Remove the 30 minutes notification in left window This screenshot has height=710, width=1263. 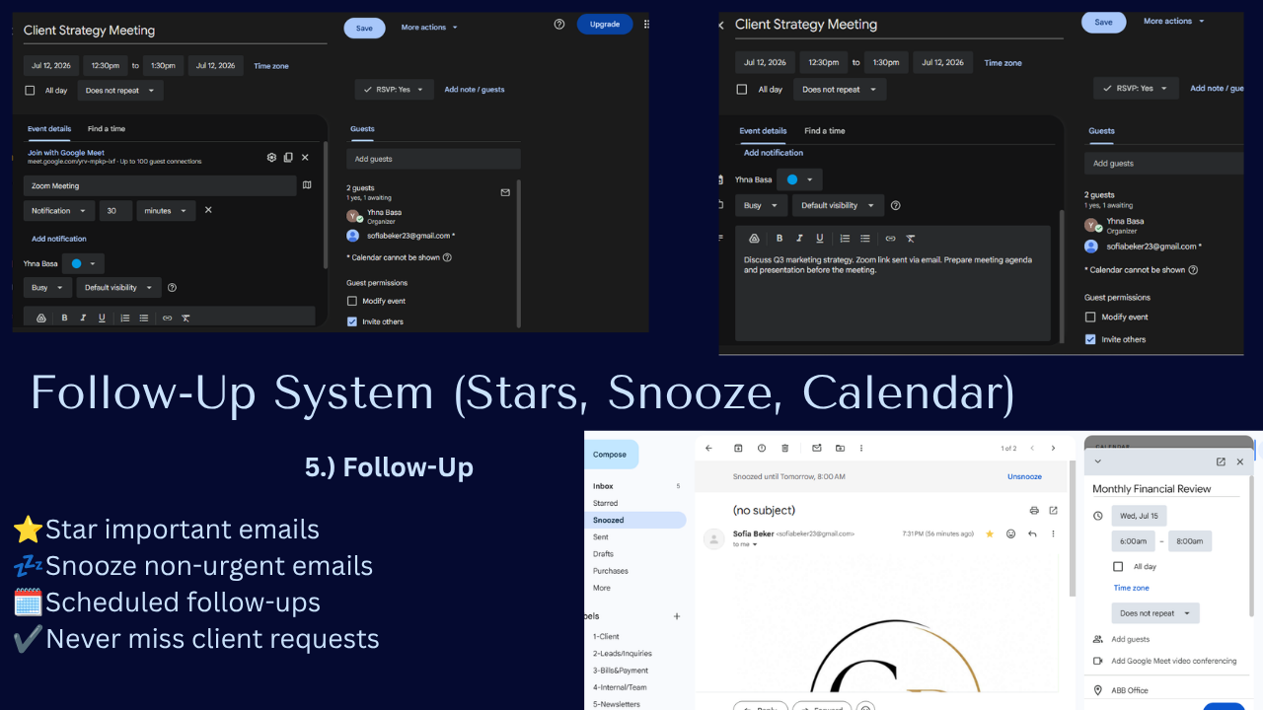[x=208, y=210]
